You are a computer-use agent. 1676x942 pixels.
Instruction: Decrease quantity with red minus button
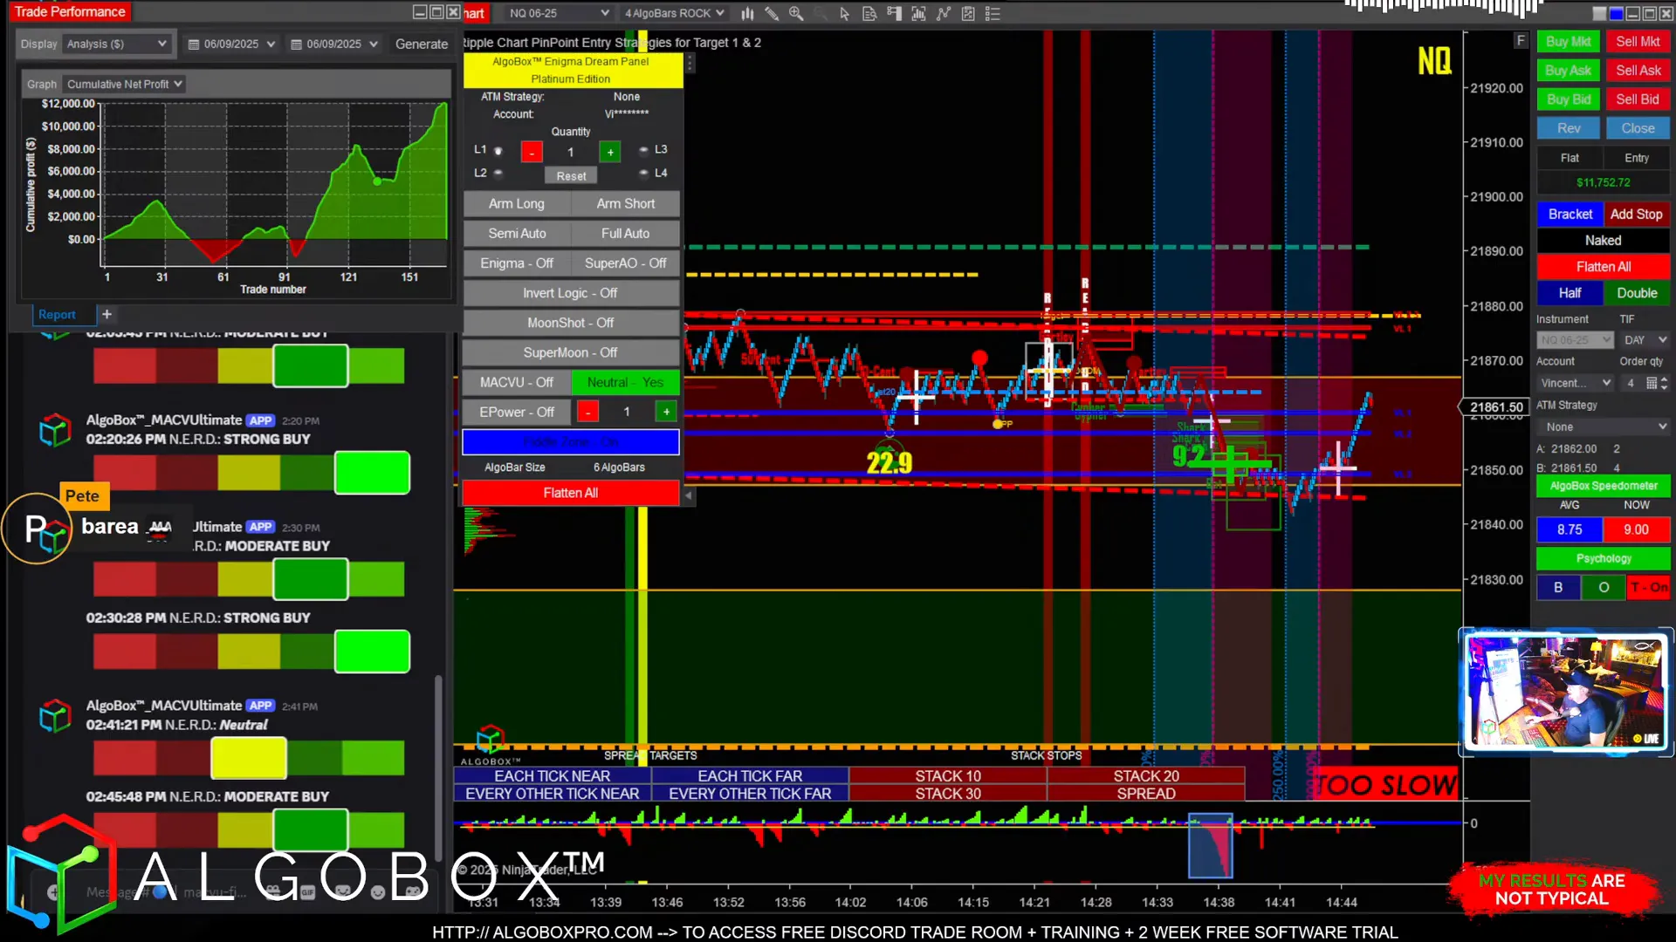[x=532, y=152]
